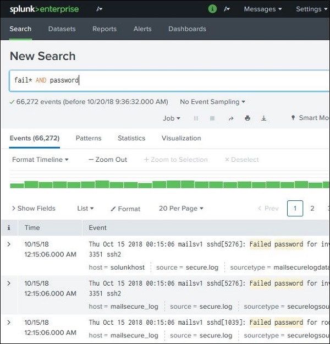Open the Dashboards navigation tab
330x344 pixels.
pos(187,29)
